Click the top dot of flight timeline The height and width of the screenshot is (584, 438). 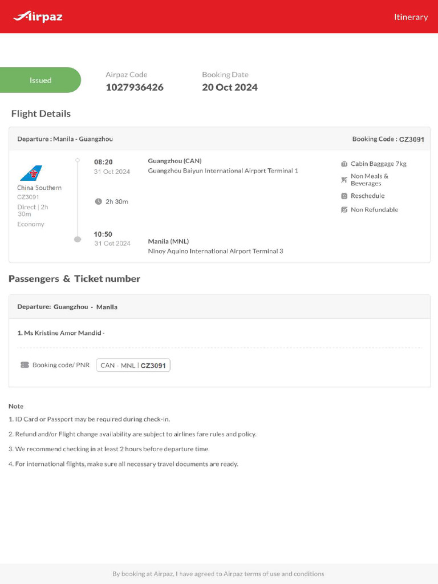pos(78,160)
